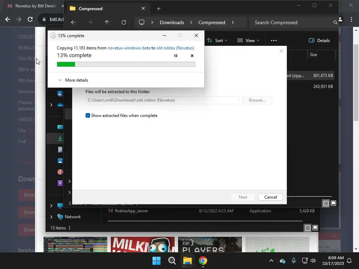The image size is (359, 269).
Task: Open the notifications bell
Action: pyautogui.click(x=350, y=261)
